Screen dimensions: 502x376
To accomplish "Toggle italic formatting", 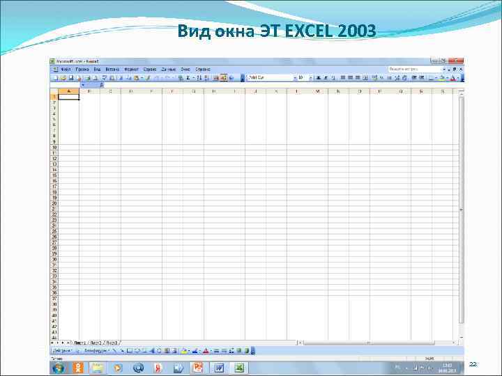I will [x=326, y=78].
